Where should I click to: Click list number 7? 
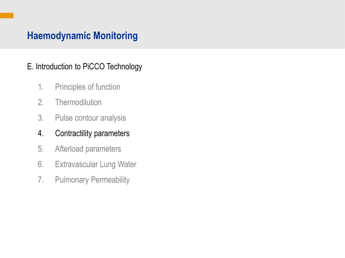click(x=41, y=180)
